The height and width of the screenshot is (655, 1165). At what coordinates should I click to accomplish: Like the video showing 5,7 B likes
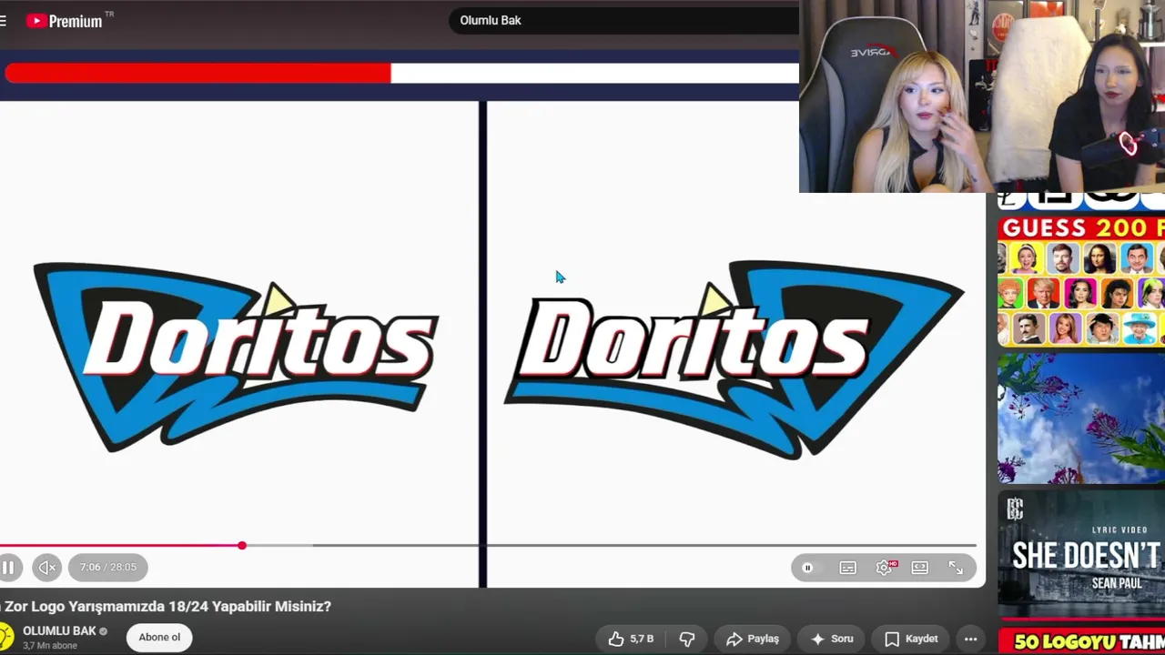(x=632, y=639)
